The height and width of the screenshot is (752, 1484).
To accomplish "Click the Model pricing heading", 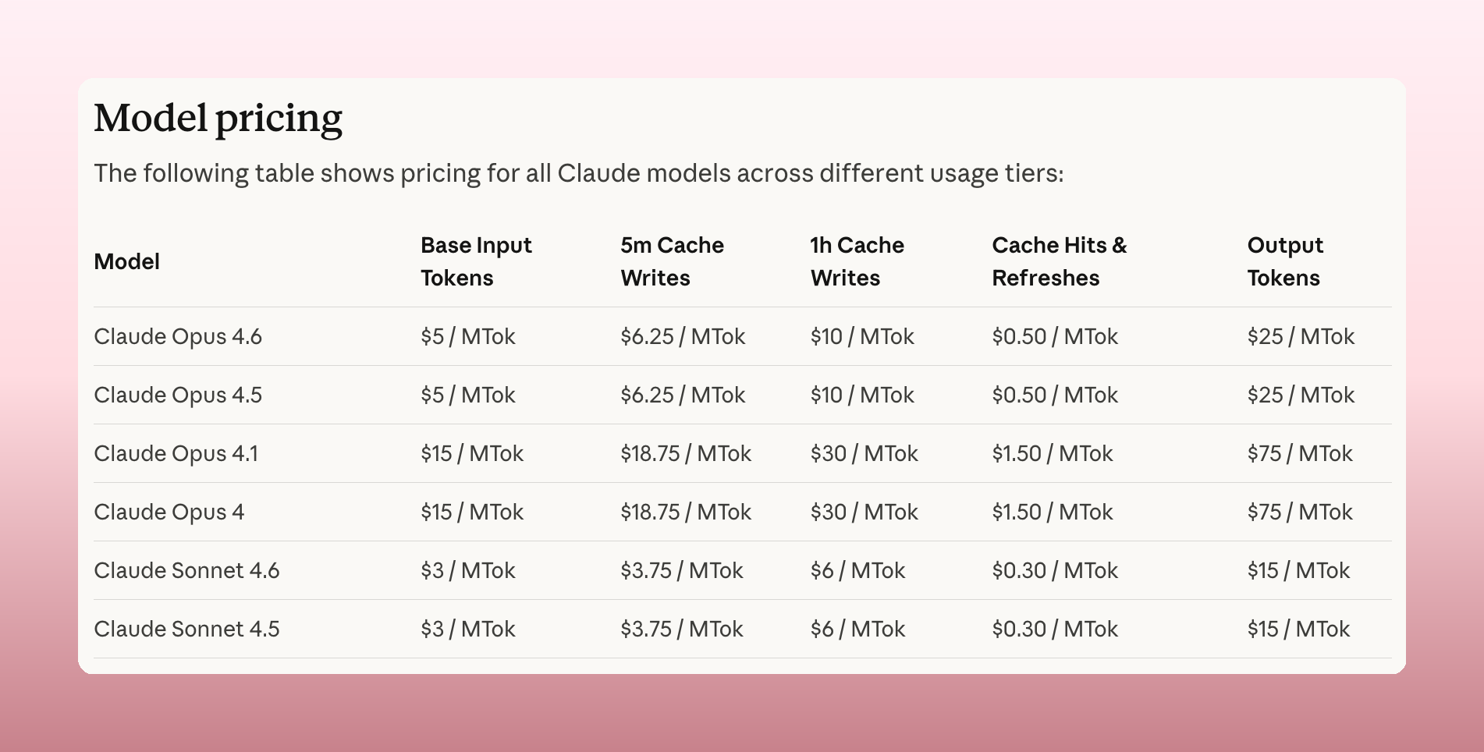I will coord(218,119).
